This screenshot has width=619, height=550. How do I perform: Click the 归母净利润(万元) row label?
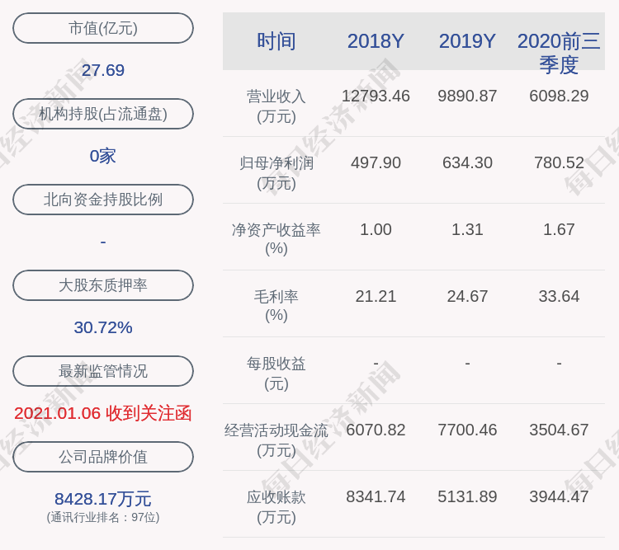[x=276, y=173]
